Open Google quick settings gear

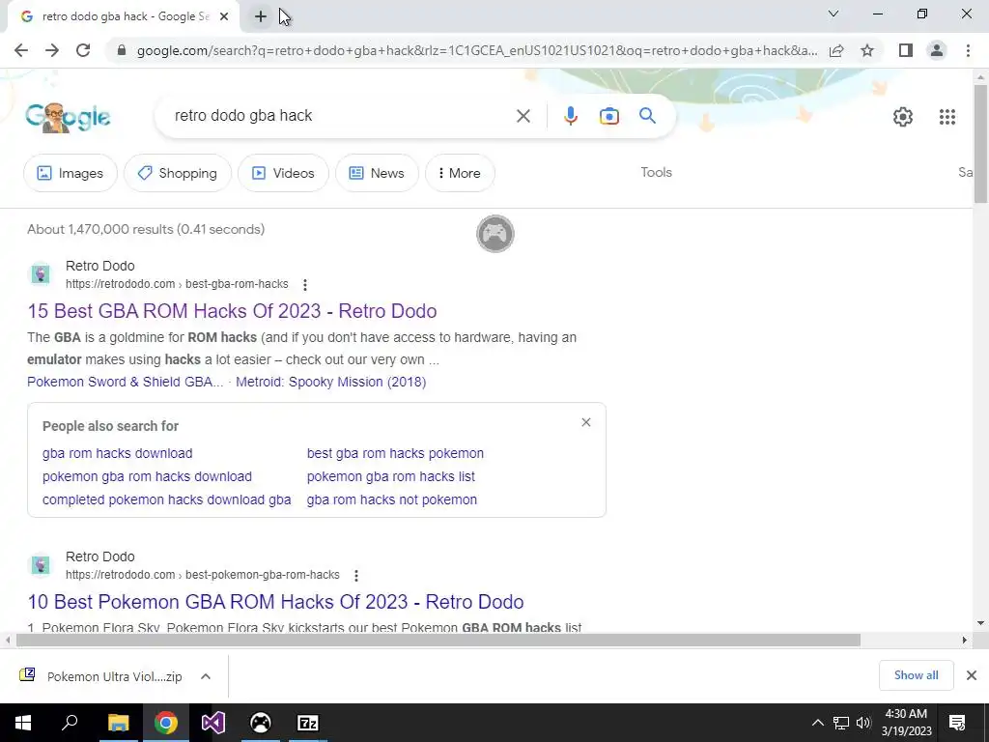coord(903,117)
